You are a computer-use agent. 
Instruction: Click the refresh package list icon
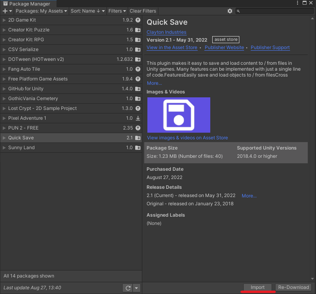pos(128,288)
